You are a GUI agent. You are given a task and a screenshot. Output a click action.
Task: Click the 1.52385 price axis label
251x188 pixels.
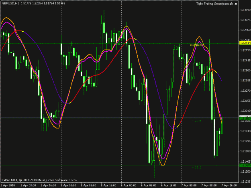pos(245,81)
